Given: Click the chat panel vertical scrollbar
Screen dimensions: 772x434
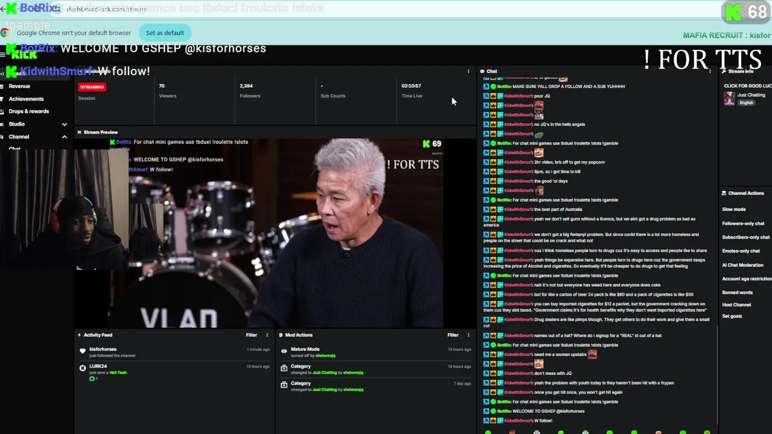Looking at the screenshot, I should [x=717, y=374].
